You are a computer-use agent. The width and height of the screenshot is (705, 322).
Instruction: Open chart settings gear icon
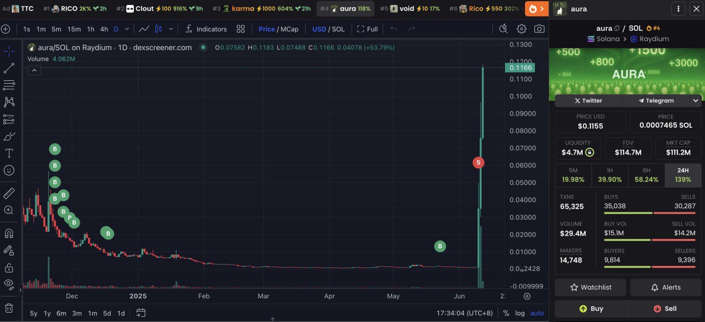pos(521,29)
